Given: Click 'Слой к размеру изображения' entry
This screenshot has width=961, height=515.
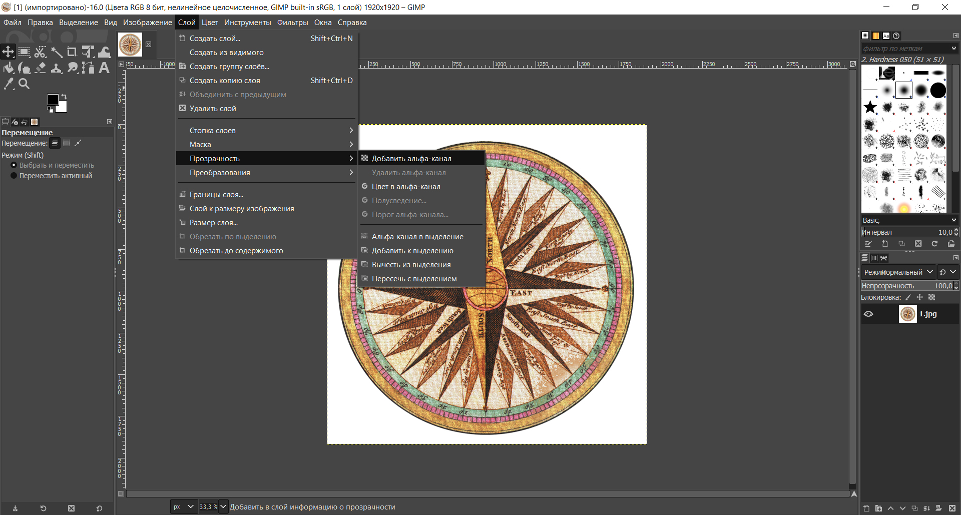Looking at the screenshot, I should click(x=267, y=208).
